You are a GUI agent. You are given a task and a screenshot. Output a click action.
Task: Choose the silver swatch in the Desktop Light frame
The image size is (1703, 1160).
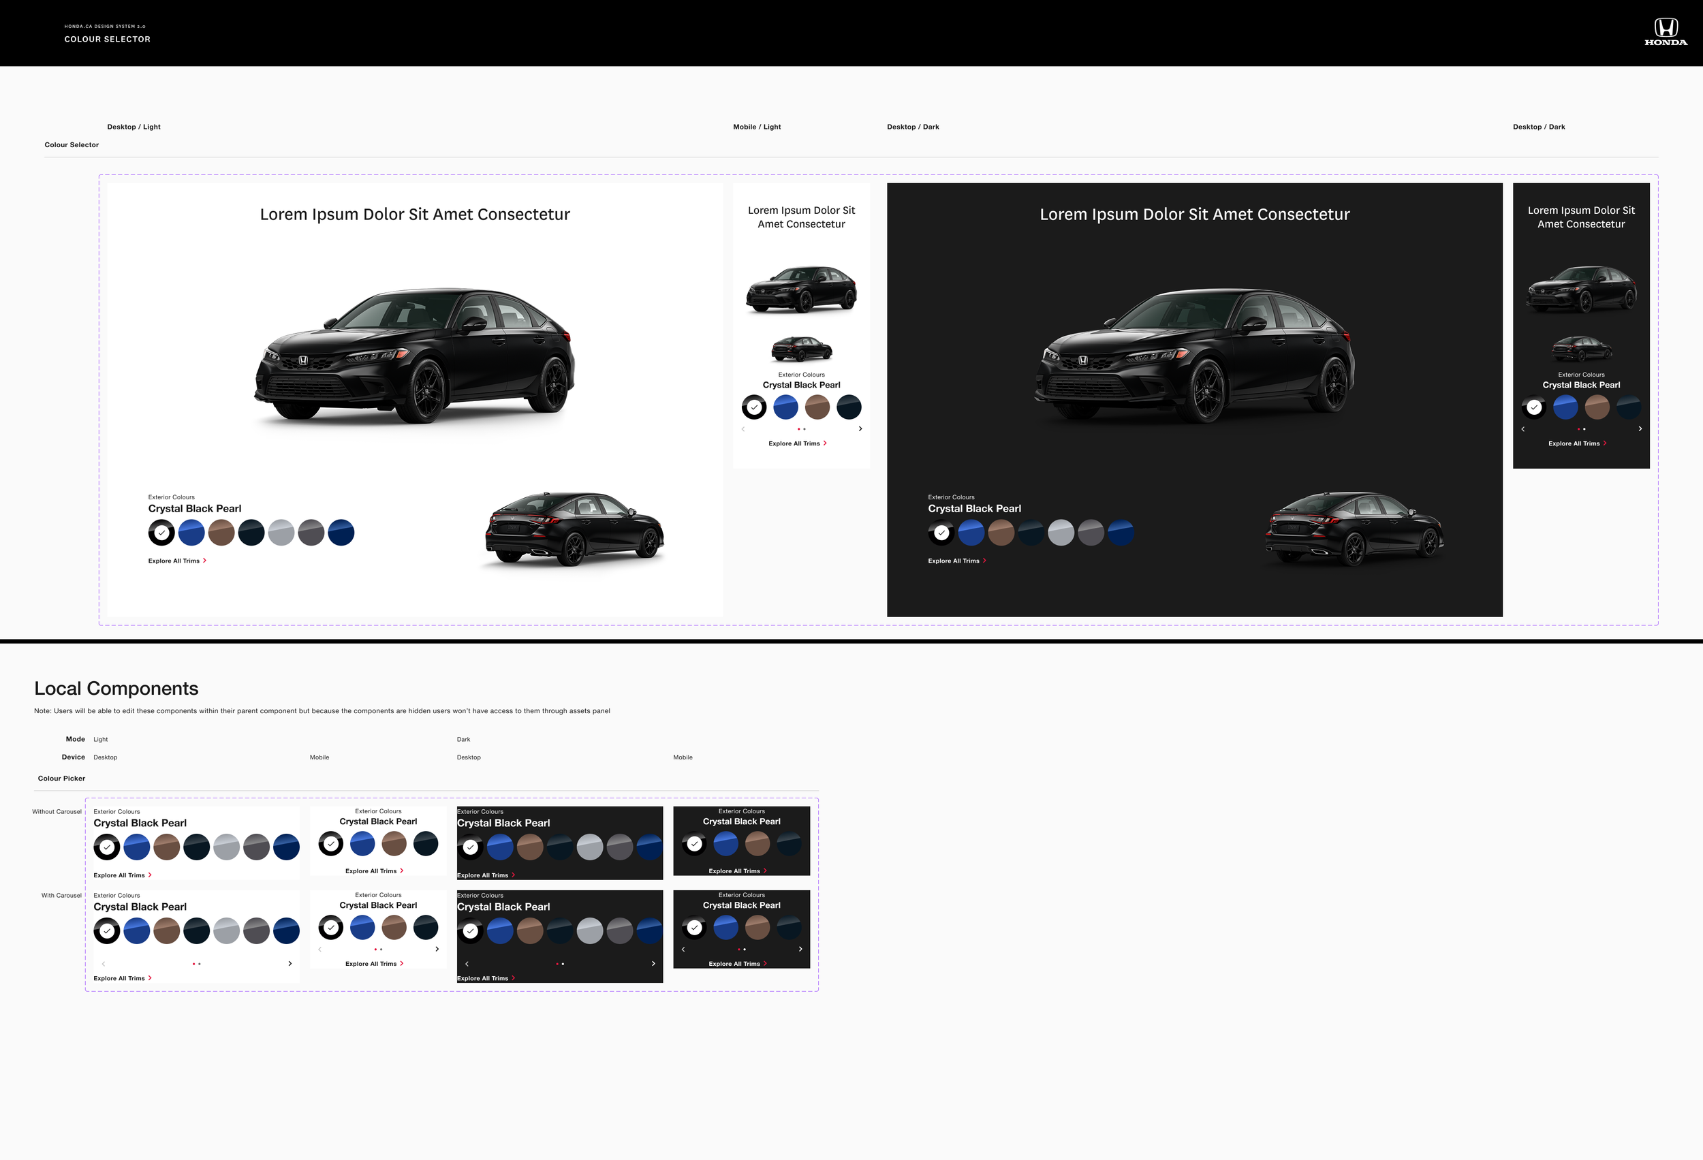click(x=281, y=533)
